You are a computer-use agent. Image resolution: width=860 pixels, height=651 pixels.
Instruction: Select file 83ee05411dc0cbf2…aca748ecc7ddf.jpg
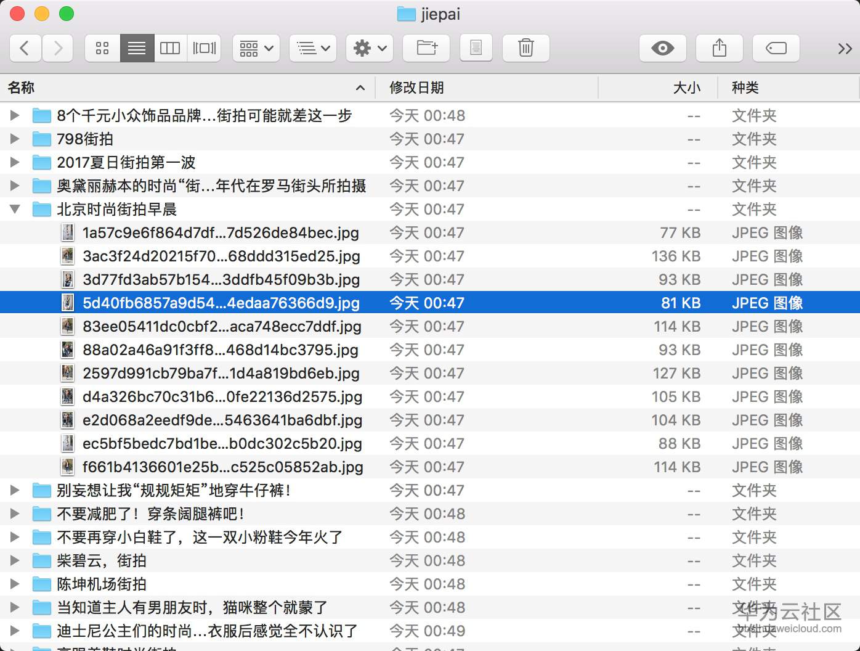[x=430, y=326]
